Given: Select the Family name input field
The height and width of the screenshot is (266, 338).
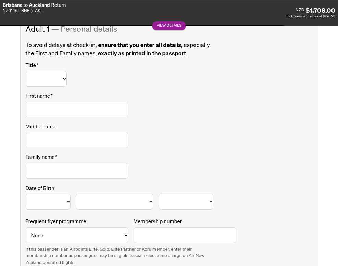Looking at the screenshot, I should tap(77, 171).
